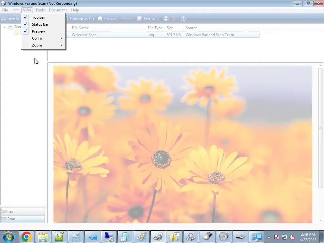The width and height of the screenshot is (324, 243).
Task: Close the open View menu
Action: pos(27,10)
